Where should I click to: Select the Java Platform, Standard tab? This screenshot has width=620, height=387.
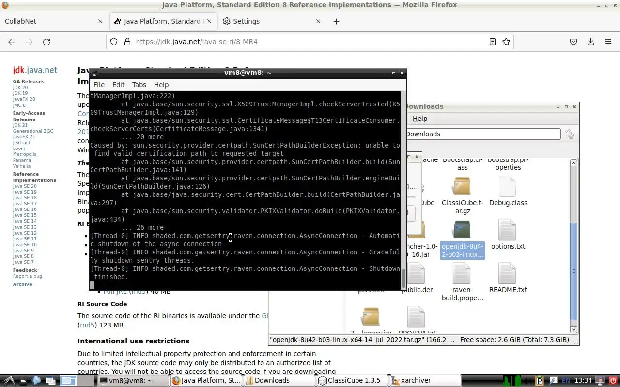(x=163, y=21)
